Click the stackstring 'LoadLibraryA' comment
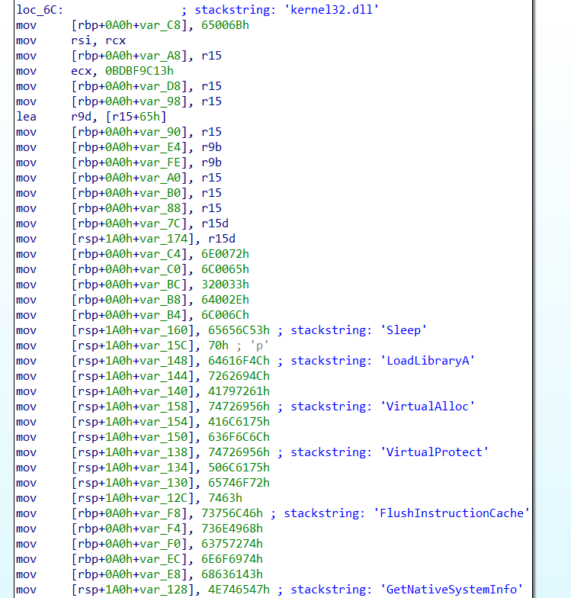 376,360
